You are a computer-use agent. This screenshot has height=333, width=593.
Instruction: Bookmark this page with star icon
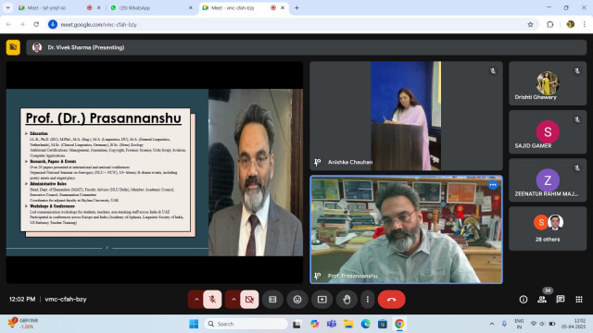coord(530,25)
